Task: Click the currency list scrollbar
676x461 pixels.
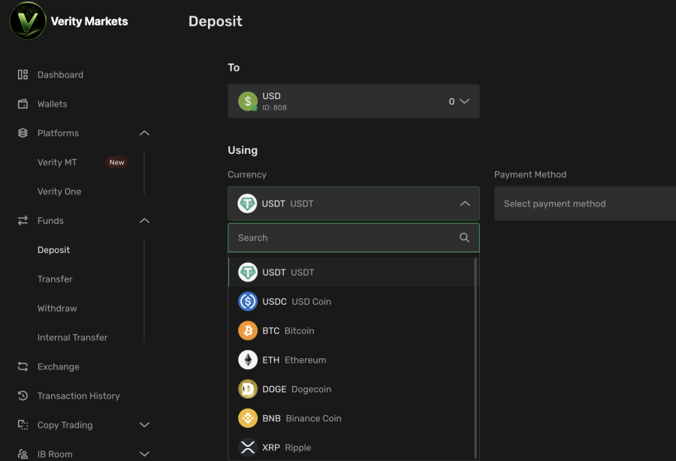Action: (x=475, y=357)
